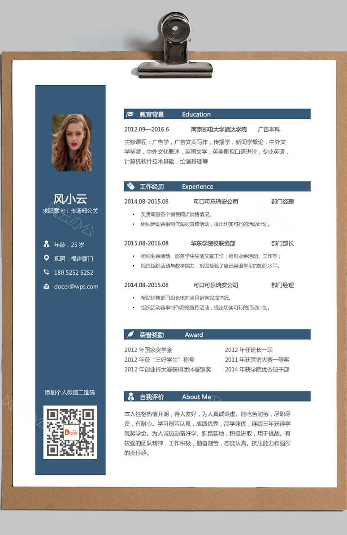The height and width of the screenshot is (535, 347).
Task: Click the 主修课程 course list line
Action: (205, 142)
